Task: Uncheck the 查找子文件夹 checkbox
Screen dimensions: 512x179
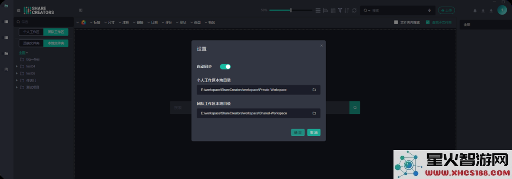Action: click(428, 22)
